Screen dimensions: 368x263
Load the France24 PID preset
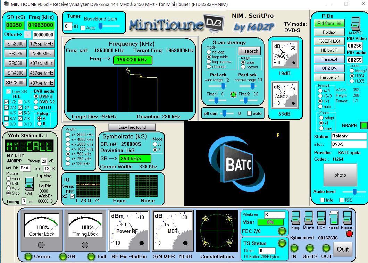(329, 59)
